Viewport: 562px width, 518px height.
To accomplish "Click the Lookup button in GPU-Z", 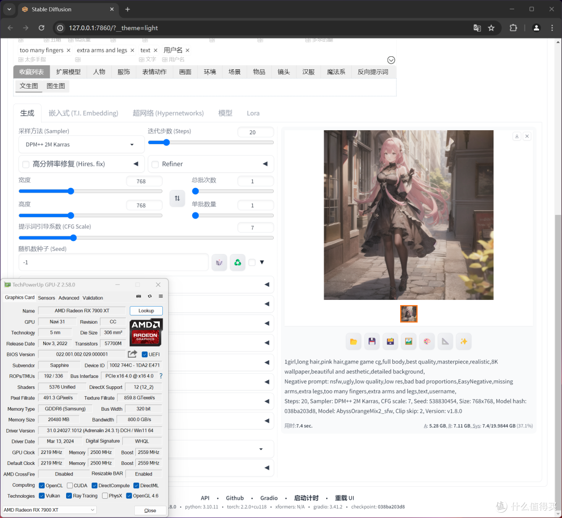I will click(x=146, y=311).
